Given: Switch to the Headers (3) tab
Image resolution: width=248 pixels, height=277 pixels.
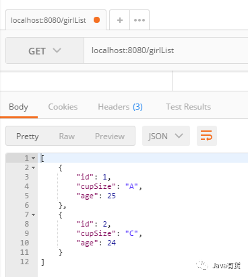Looking at the screenshot, I should (120, 107).
